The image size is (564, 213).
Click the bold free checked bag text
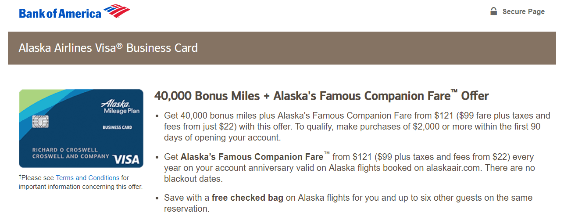click(247, 198)
